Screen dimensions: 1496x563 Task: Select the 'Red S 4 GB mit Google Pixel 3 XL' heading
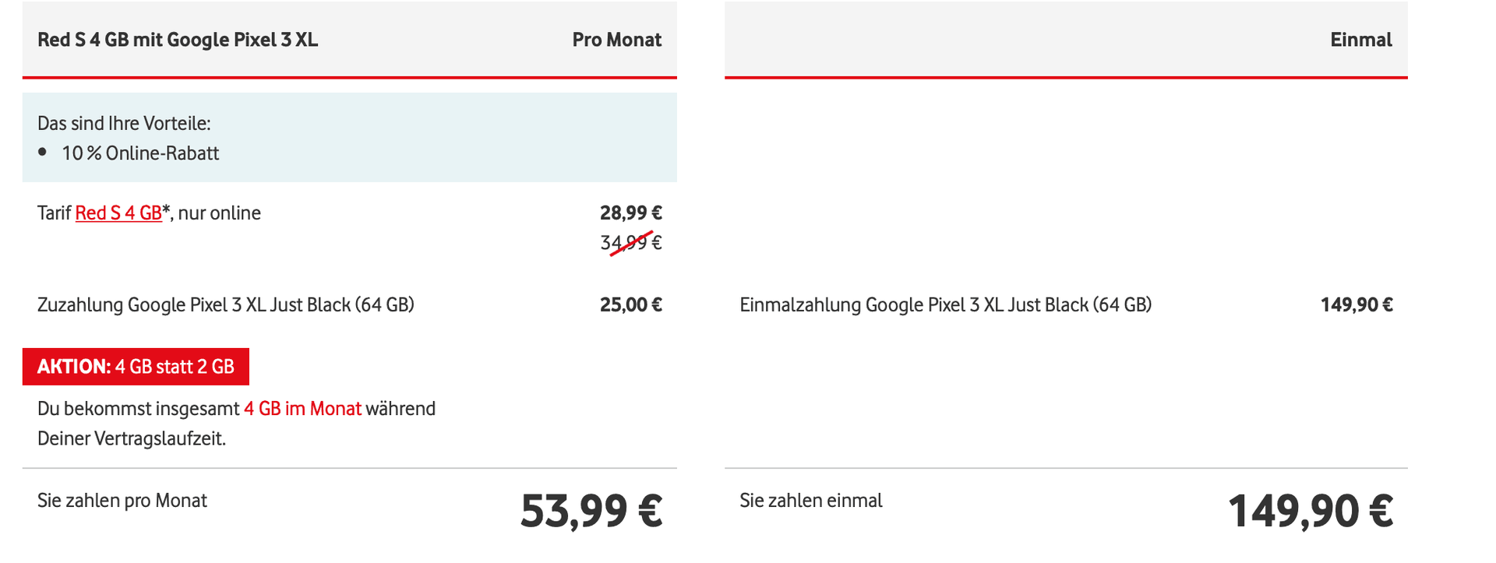tap(178, 40)
